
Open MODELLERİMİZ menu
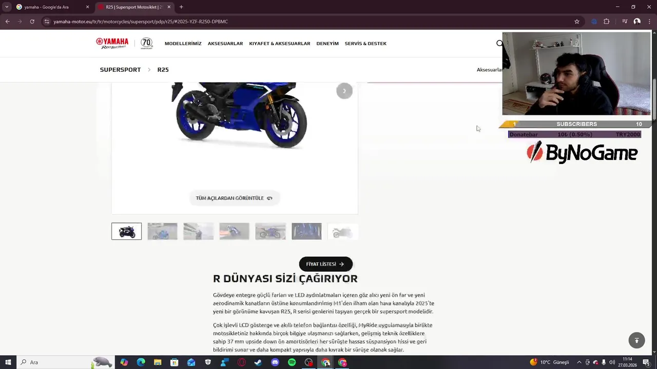coord(183,44)
